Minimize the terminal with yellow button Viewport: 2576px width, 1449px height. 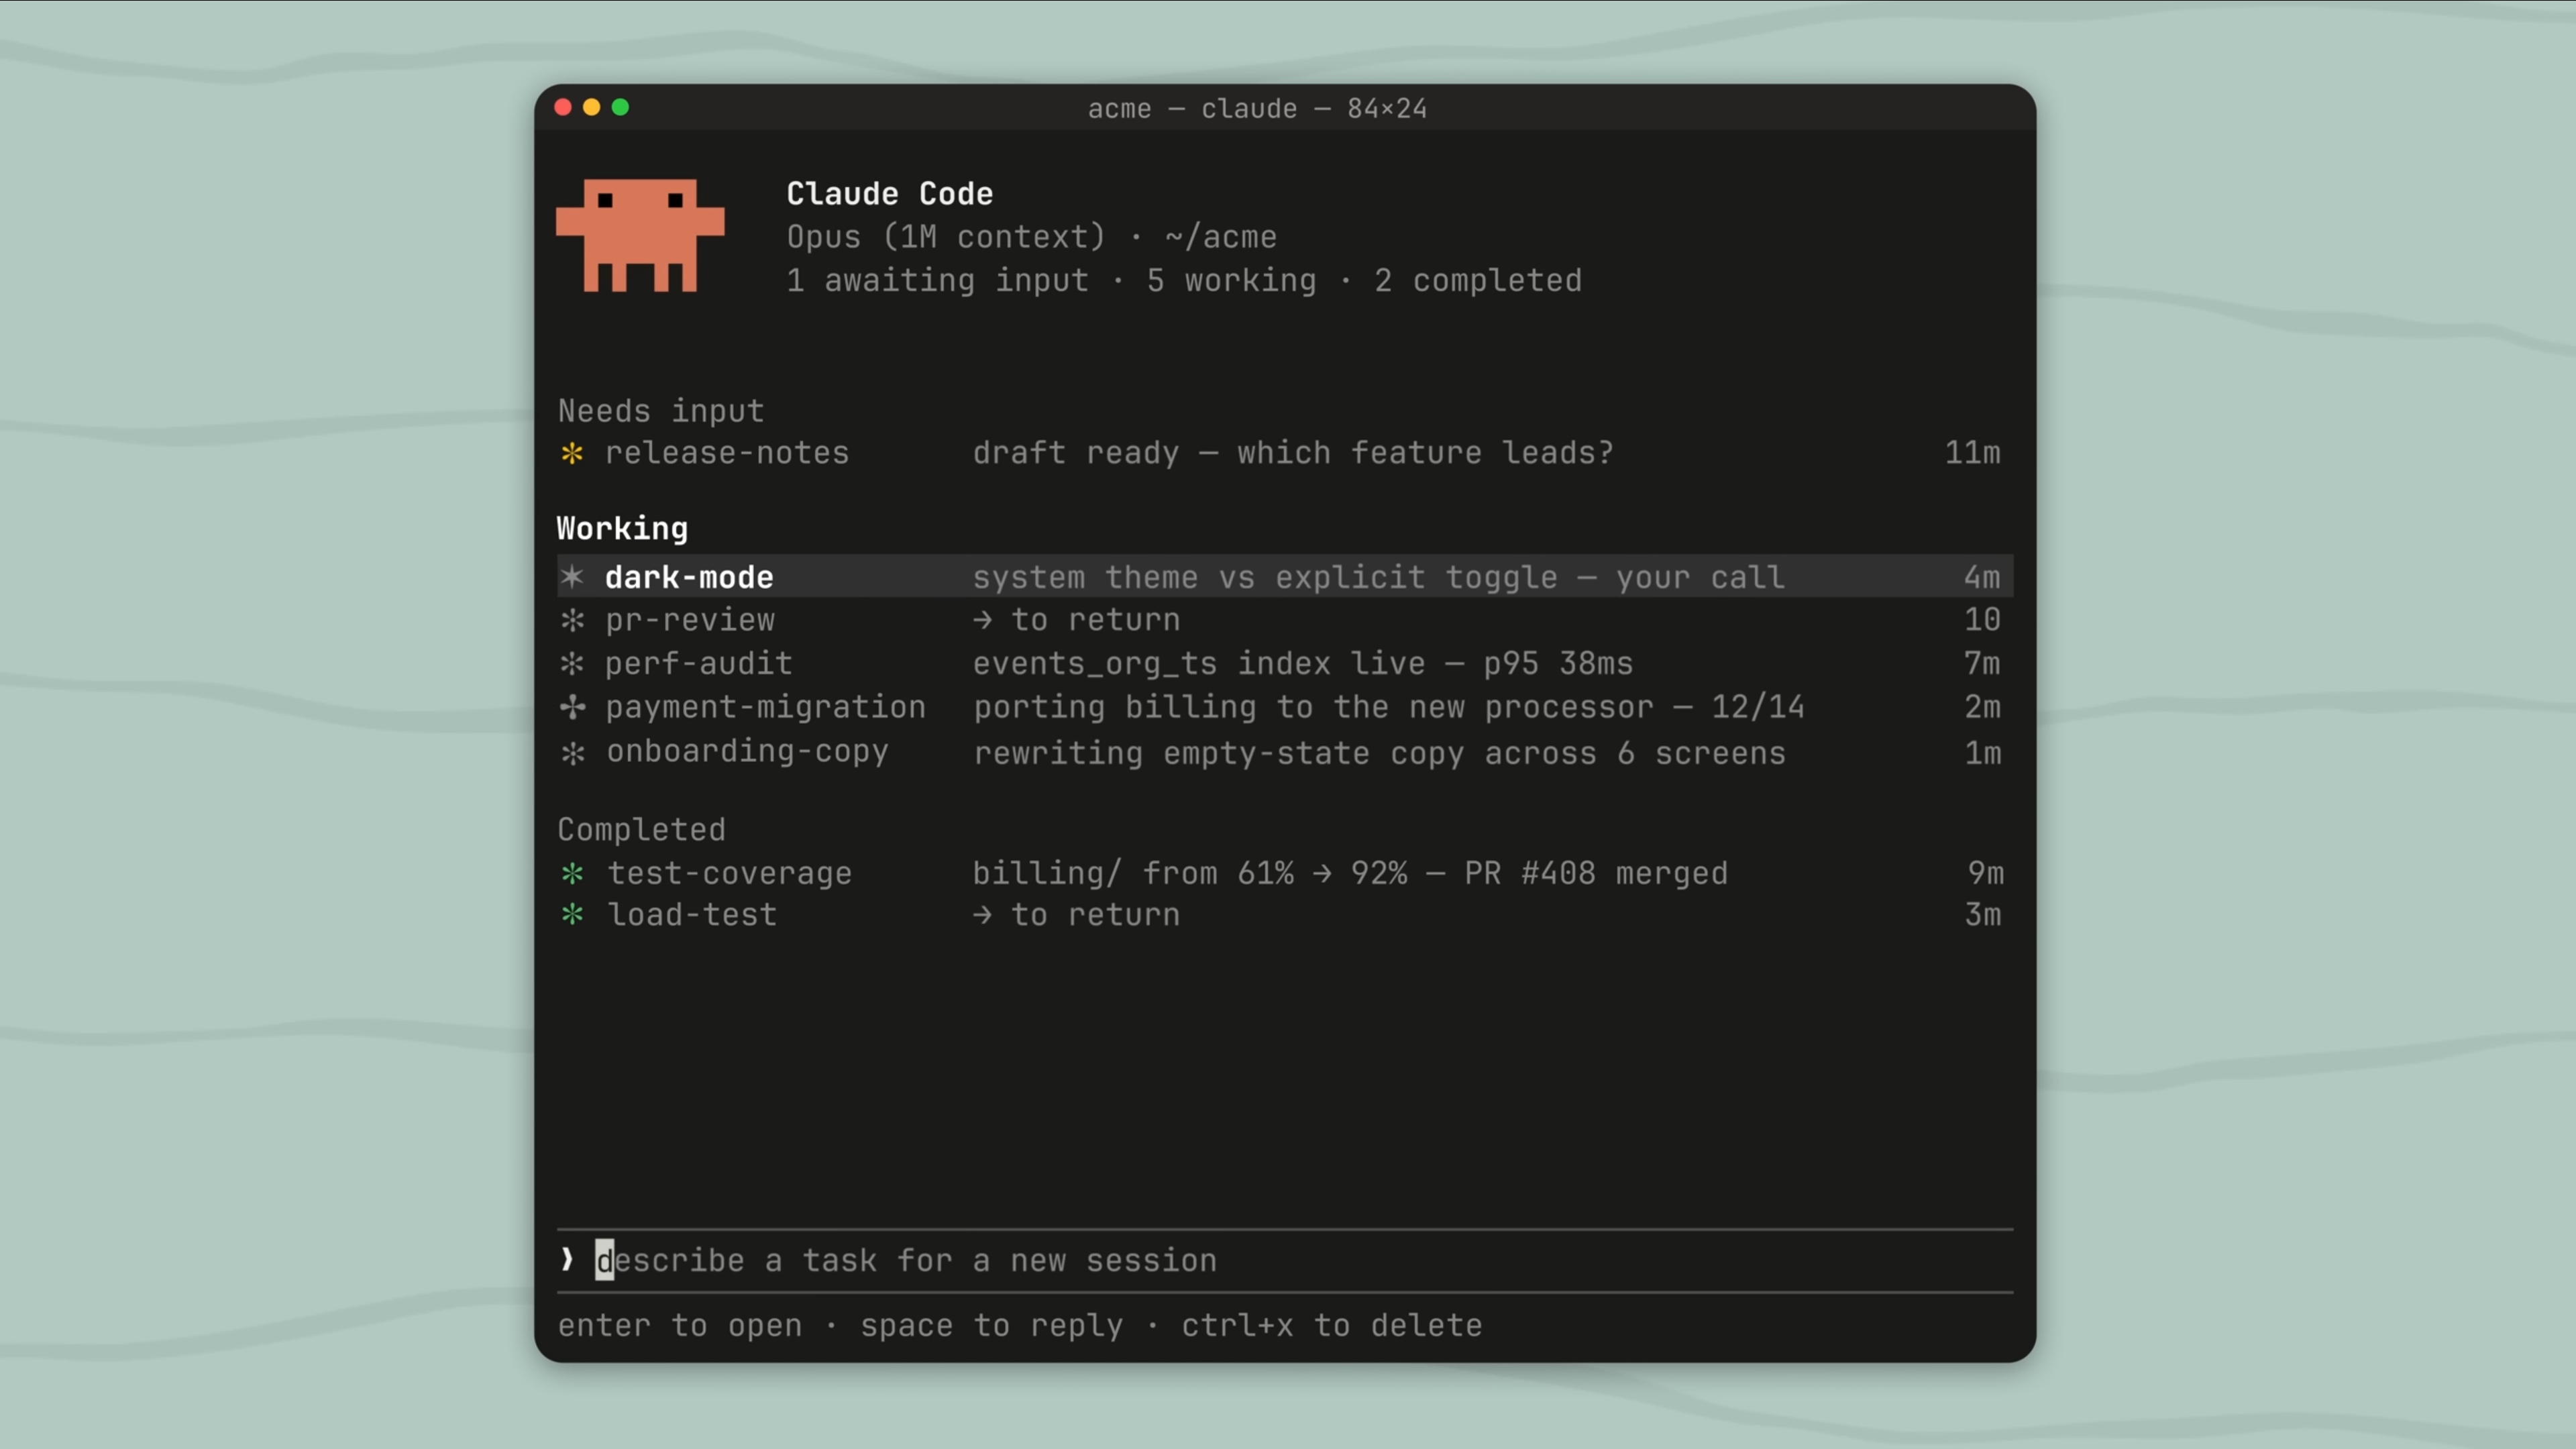pos(592,107)
